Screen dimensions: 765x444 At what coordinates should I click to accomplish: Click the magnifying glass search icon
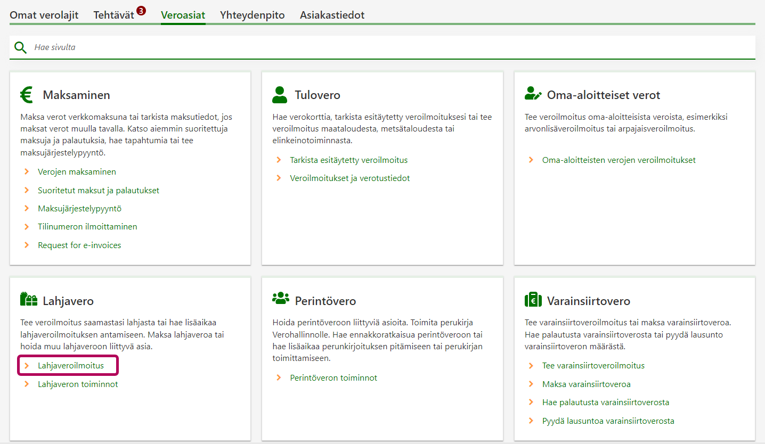click(20, 47)
